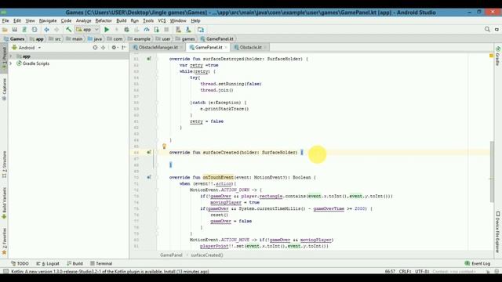
Task: Click the Search Everywhere magnifier icon
Action: [x=487, y=30]
